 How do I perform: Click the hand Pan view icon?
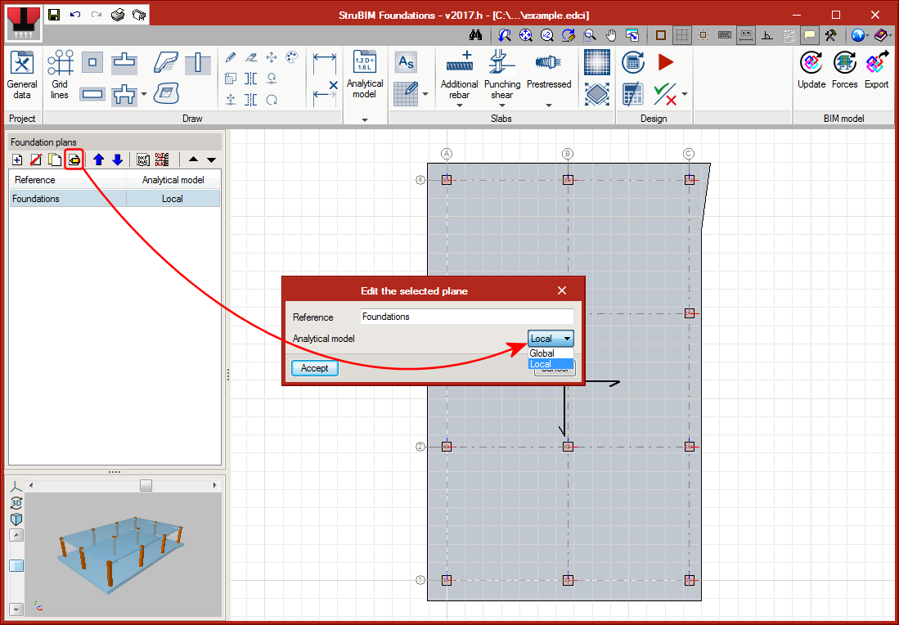tap(611, 35)
